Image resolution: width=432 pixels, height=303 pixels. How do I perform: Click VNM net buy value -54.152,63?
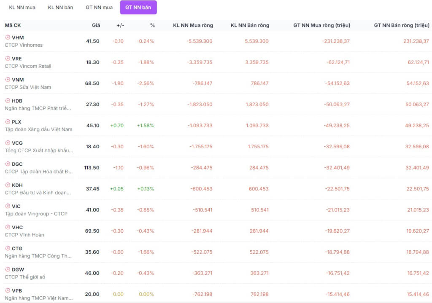coord(337,83)
